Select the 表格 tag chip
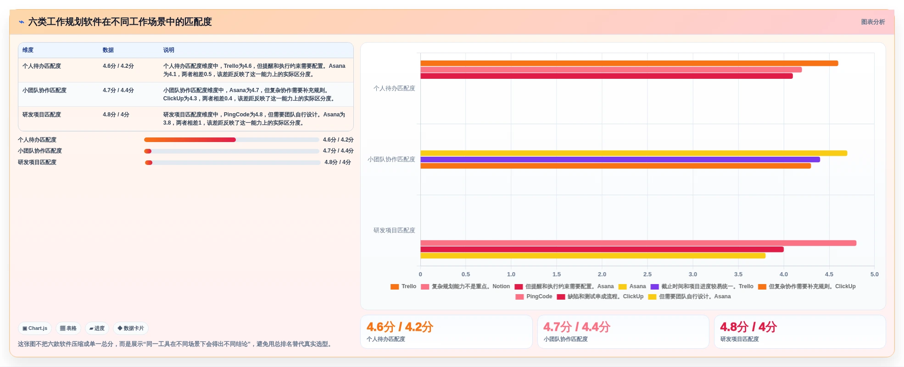This screenshot has height=367, width=904. (68, 329)
